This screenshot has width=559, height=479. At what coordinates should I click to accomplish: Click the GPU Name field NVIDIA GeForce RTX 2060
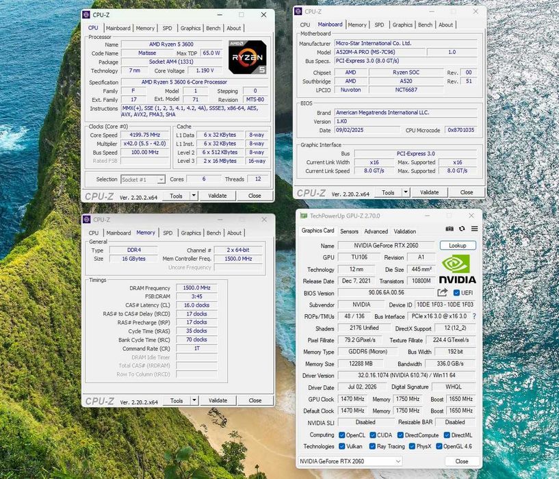point(386,246)
